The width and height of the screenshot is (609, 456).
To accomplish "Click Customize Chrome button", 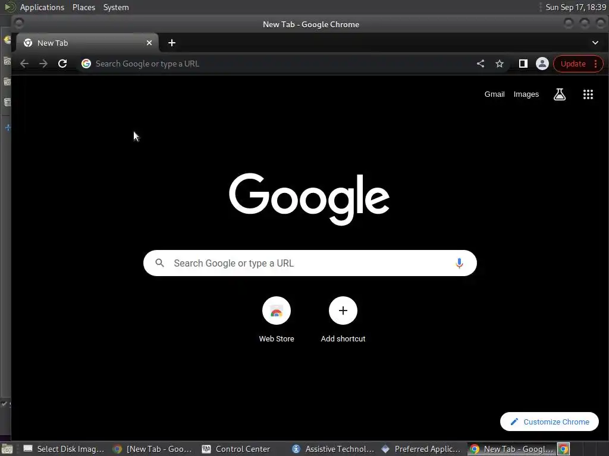I will [549, 422].
